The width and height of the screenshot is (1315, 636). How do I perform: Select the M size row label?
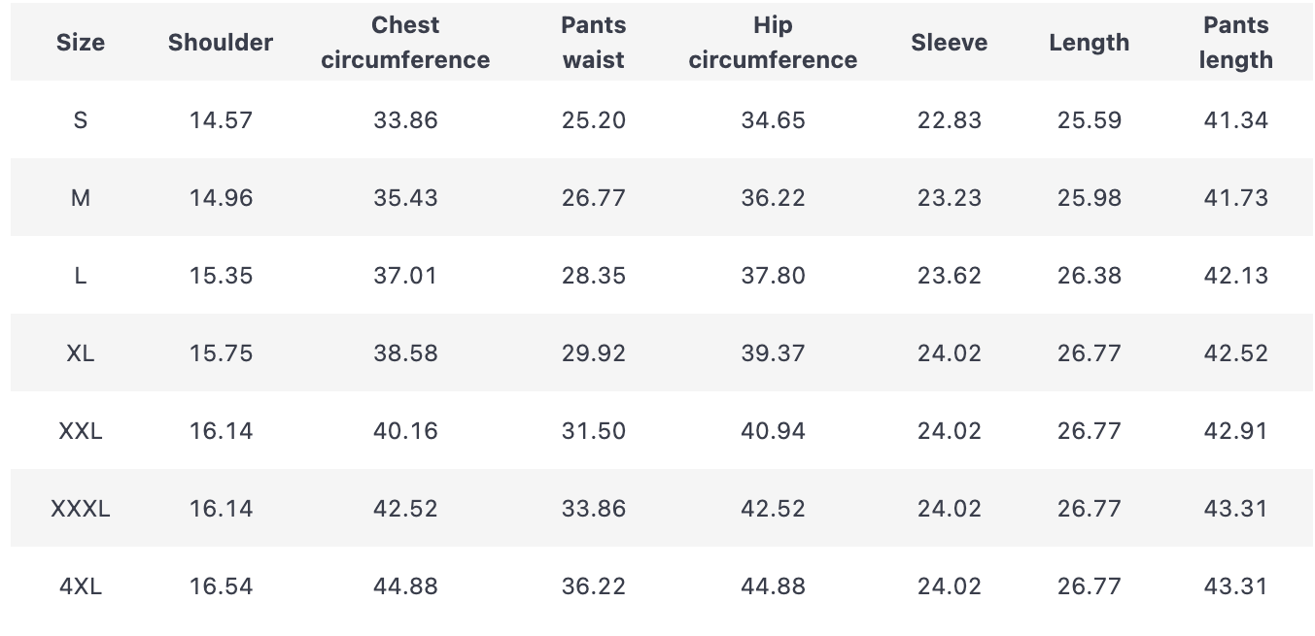(x=80, y=198)
